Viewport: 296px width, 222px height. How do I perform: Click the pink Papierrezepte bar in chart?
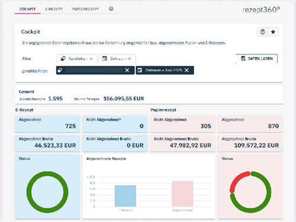pyautogui.click(x=182, y=194)
